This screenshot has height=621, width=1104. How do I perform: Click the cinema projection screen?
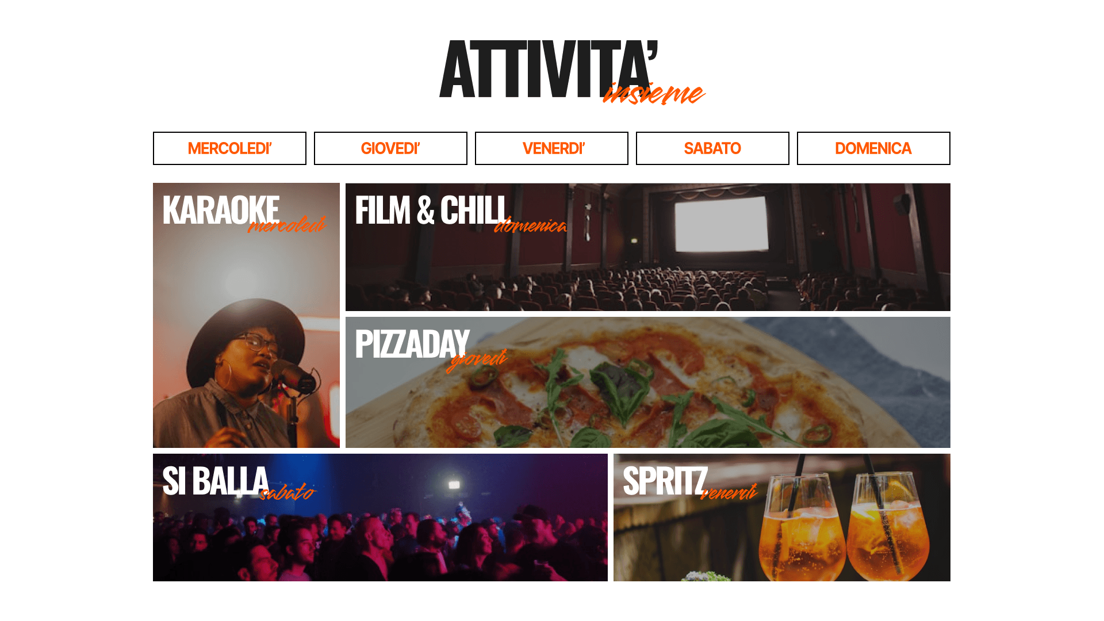pyautogui.click(x=720, y=224)
